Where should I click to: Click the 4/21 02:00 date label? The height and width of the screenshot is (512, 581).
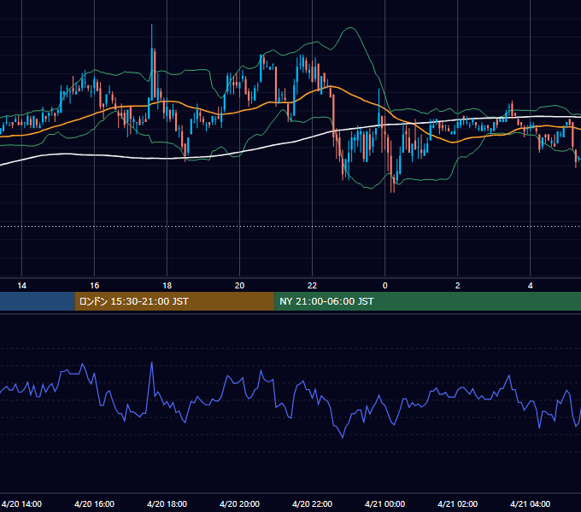pos(458,503)
